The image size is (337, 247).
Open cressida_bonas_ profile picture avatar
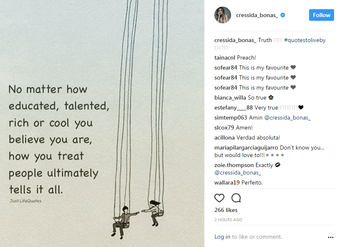coord(223,15)
